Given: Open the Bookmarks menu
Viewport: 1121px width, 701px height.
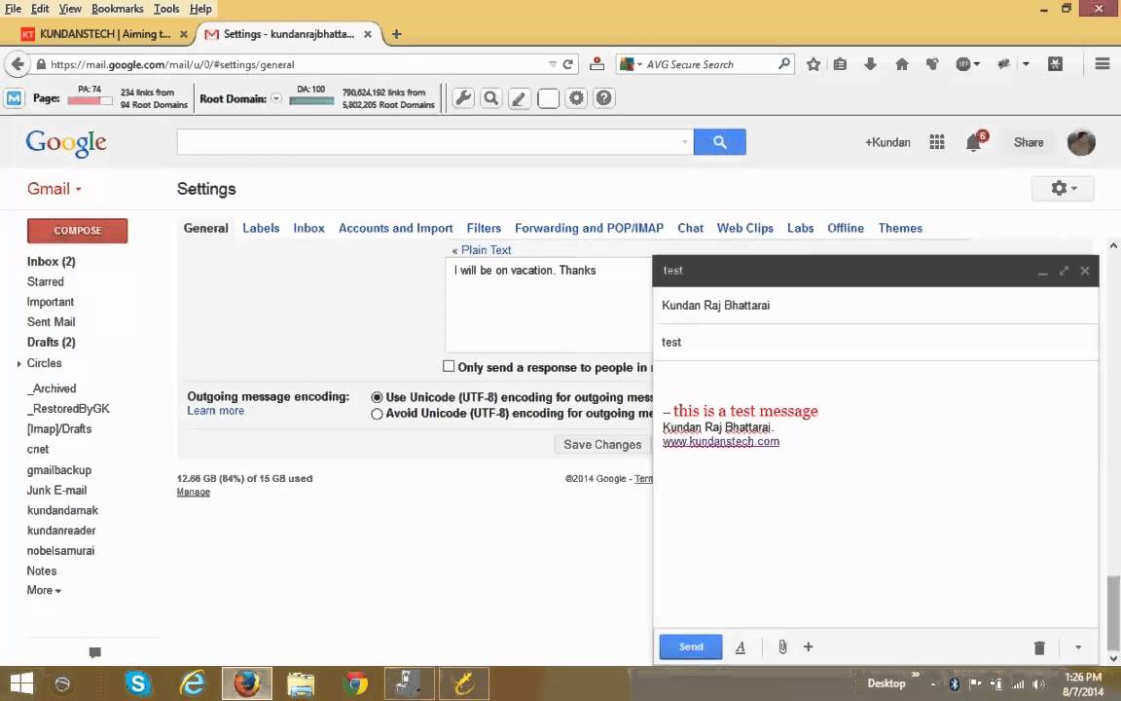Looking at the screenshot, I should point(117,9).
